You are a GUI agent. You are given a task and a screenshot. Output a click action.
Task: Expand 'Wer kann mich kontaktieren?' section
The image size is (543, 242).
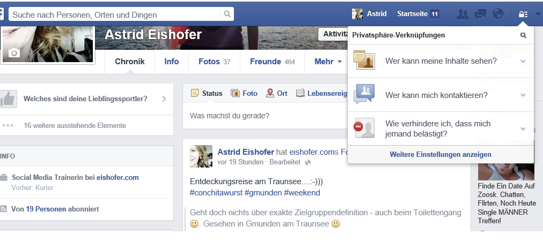(x=441, y=95)
